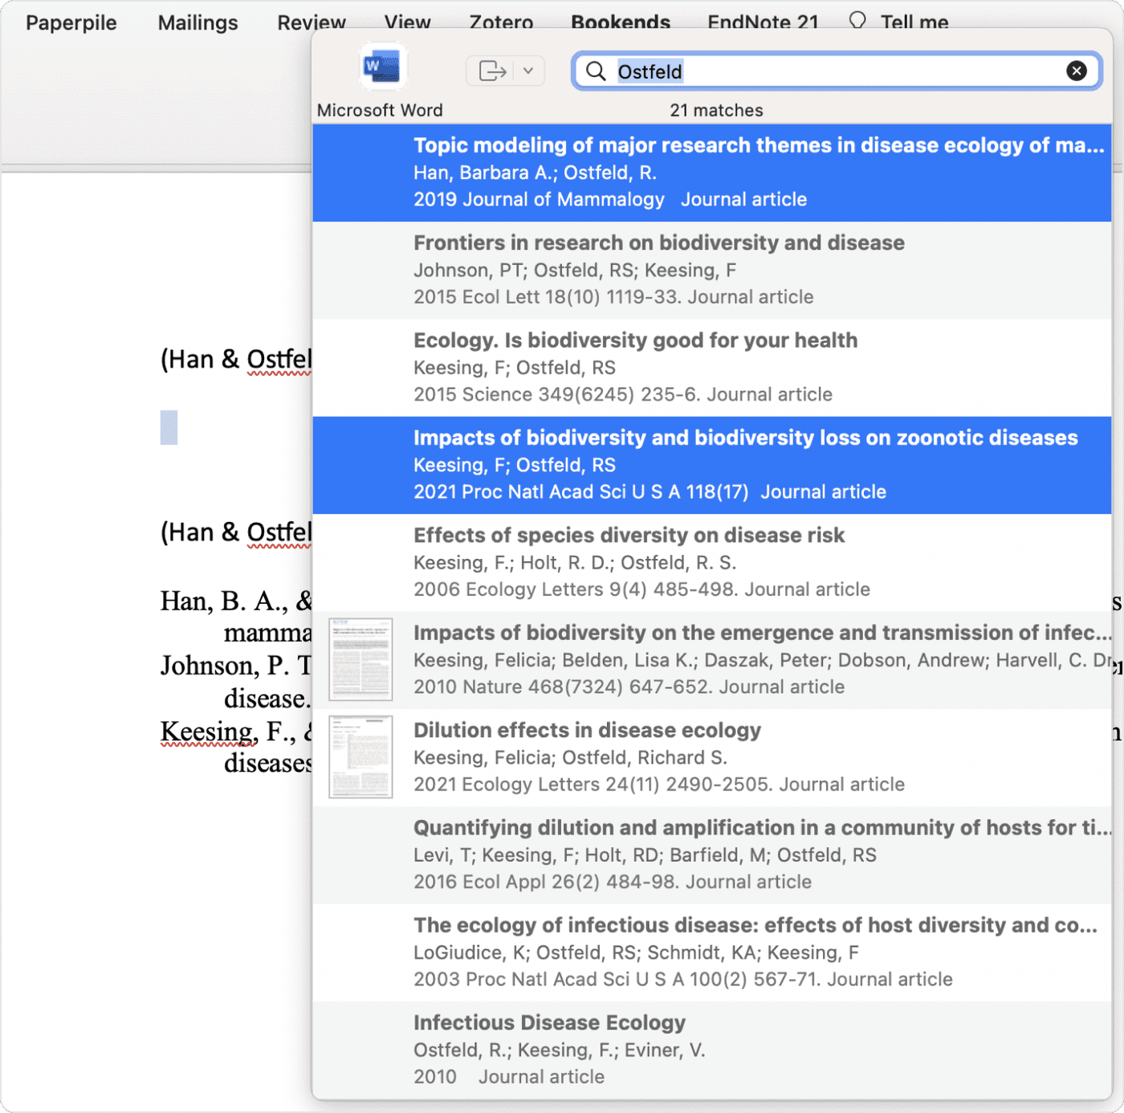Open the Paperpile menu
Image resolution: width=1124 pixels, height=1113 pixels.
pyautogui.click(x=71, y=22)
